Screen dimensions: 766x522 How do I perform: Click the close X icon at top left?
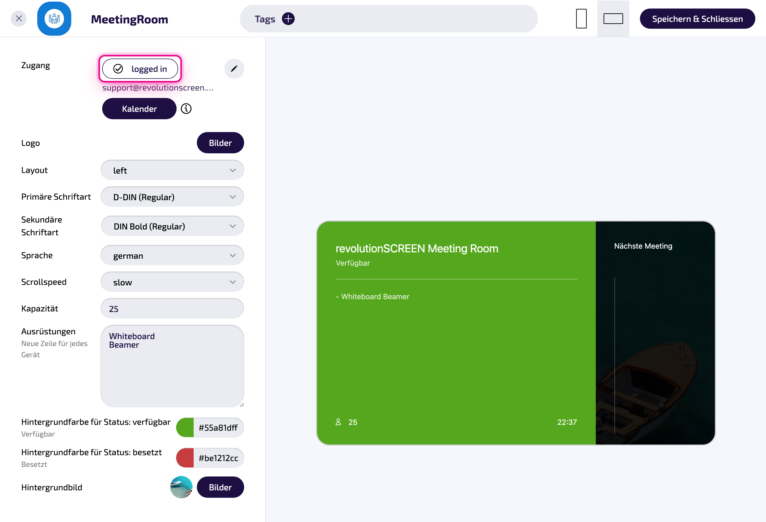pos(19,18)
